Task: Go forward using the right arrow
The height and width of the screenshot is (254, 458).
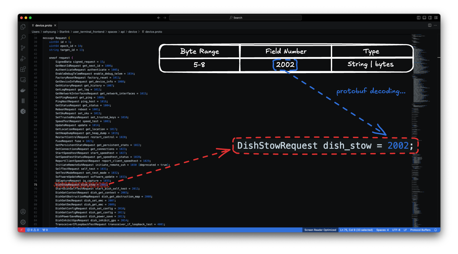Action: (164, 18)
